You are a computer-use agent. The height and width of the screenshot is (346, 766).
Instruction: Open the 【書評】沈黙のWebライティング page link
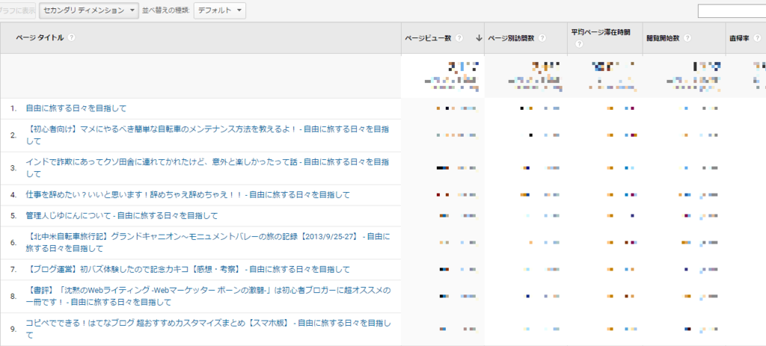pyautogui.click(x=209, y=296)
